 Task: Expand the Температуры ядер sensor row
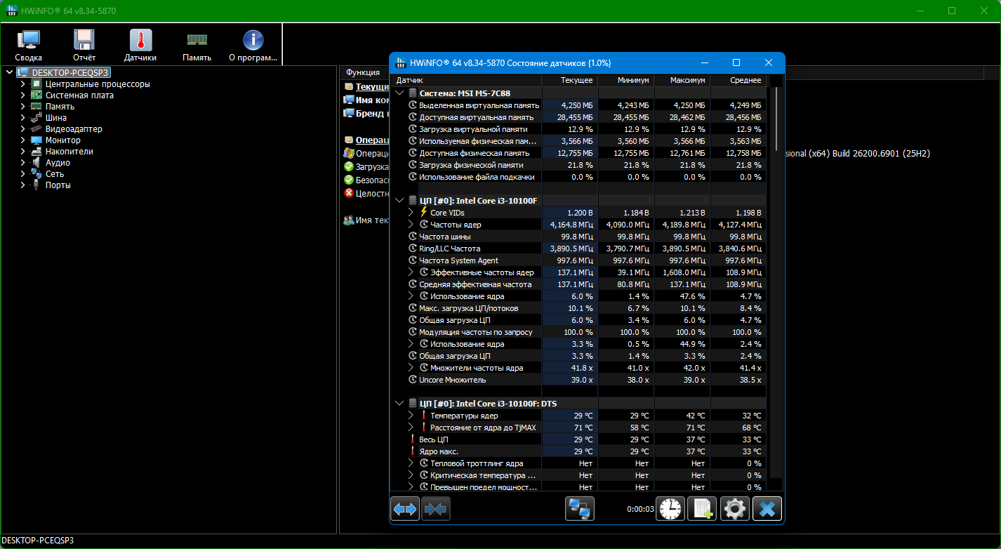coord(411,416)
